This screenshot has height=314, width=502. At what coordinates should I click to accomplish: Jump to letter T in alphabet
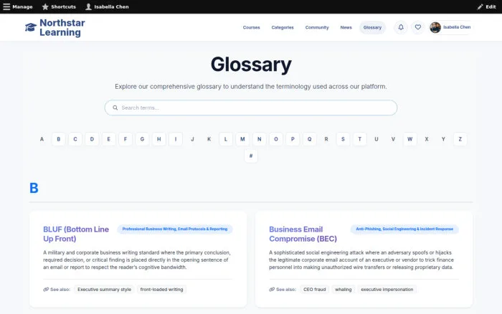click(359, 139)
